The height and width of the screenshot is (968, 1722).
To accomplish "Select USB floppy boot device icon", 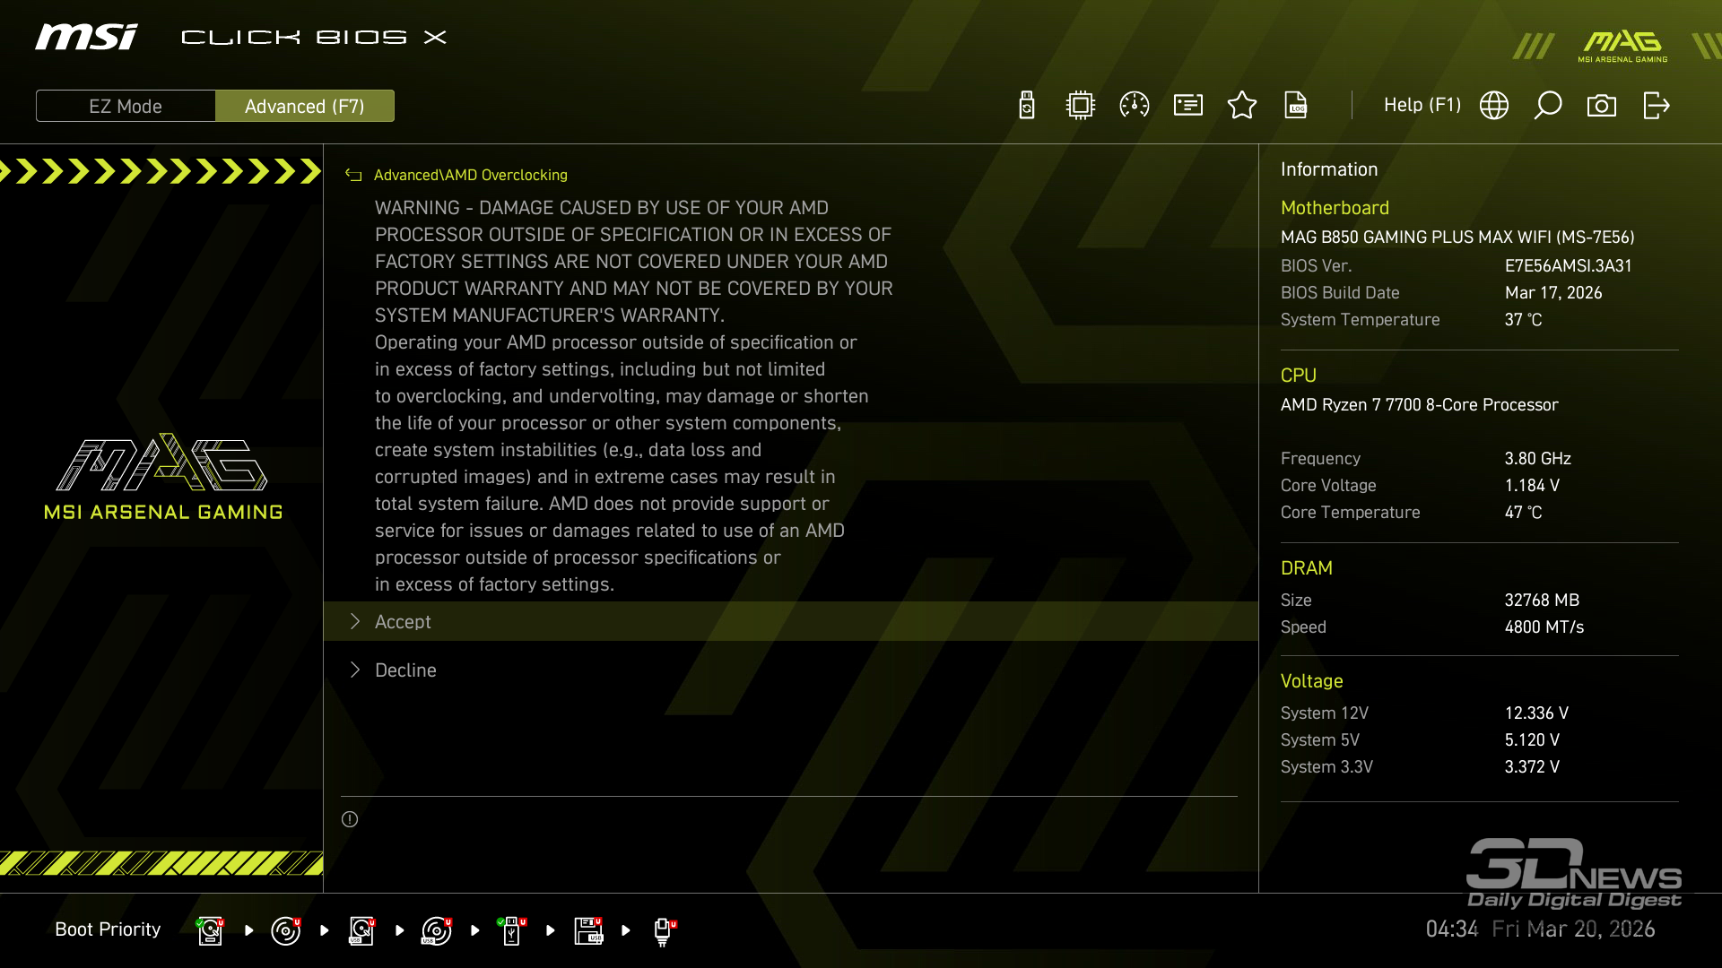I will pos(588,930).
